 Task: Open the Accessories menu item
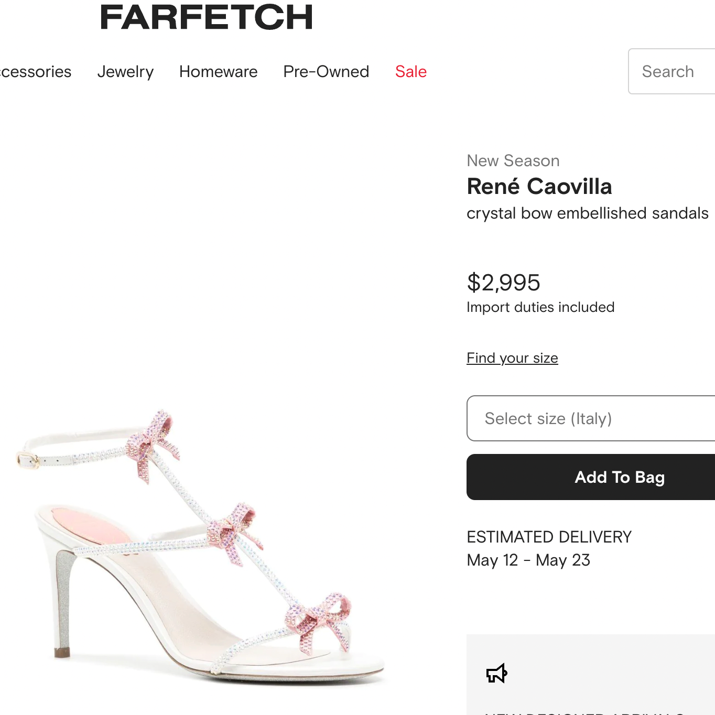point(36,71)
